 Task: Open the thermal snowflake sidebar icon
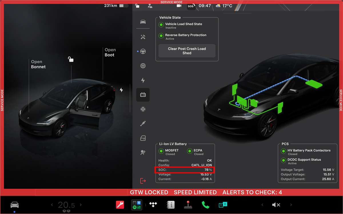click(143, 109)
